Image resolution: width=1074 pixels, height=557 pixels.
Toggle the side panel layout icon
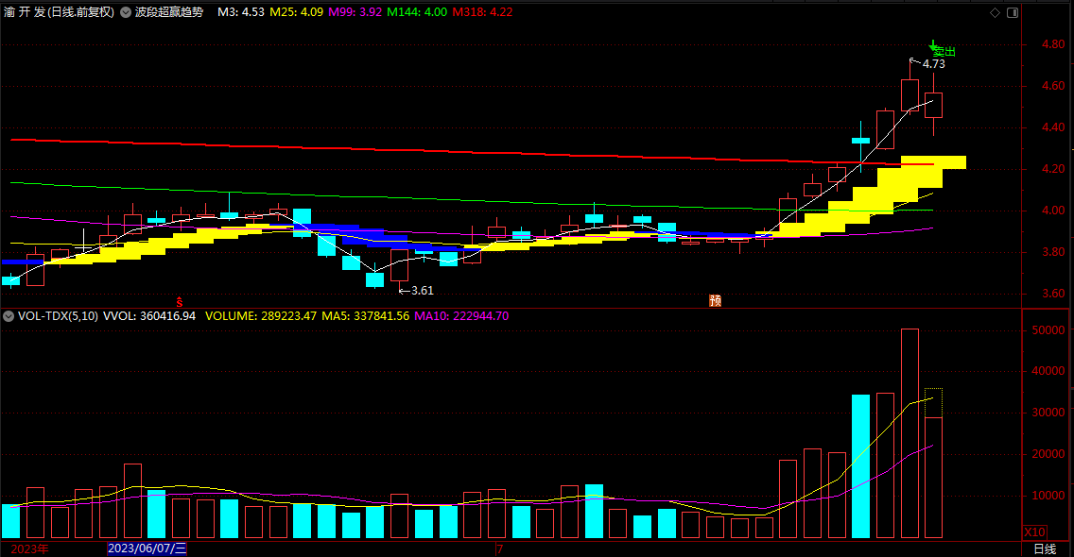1013,12
